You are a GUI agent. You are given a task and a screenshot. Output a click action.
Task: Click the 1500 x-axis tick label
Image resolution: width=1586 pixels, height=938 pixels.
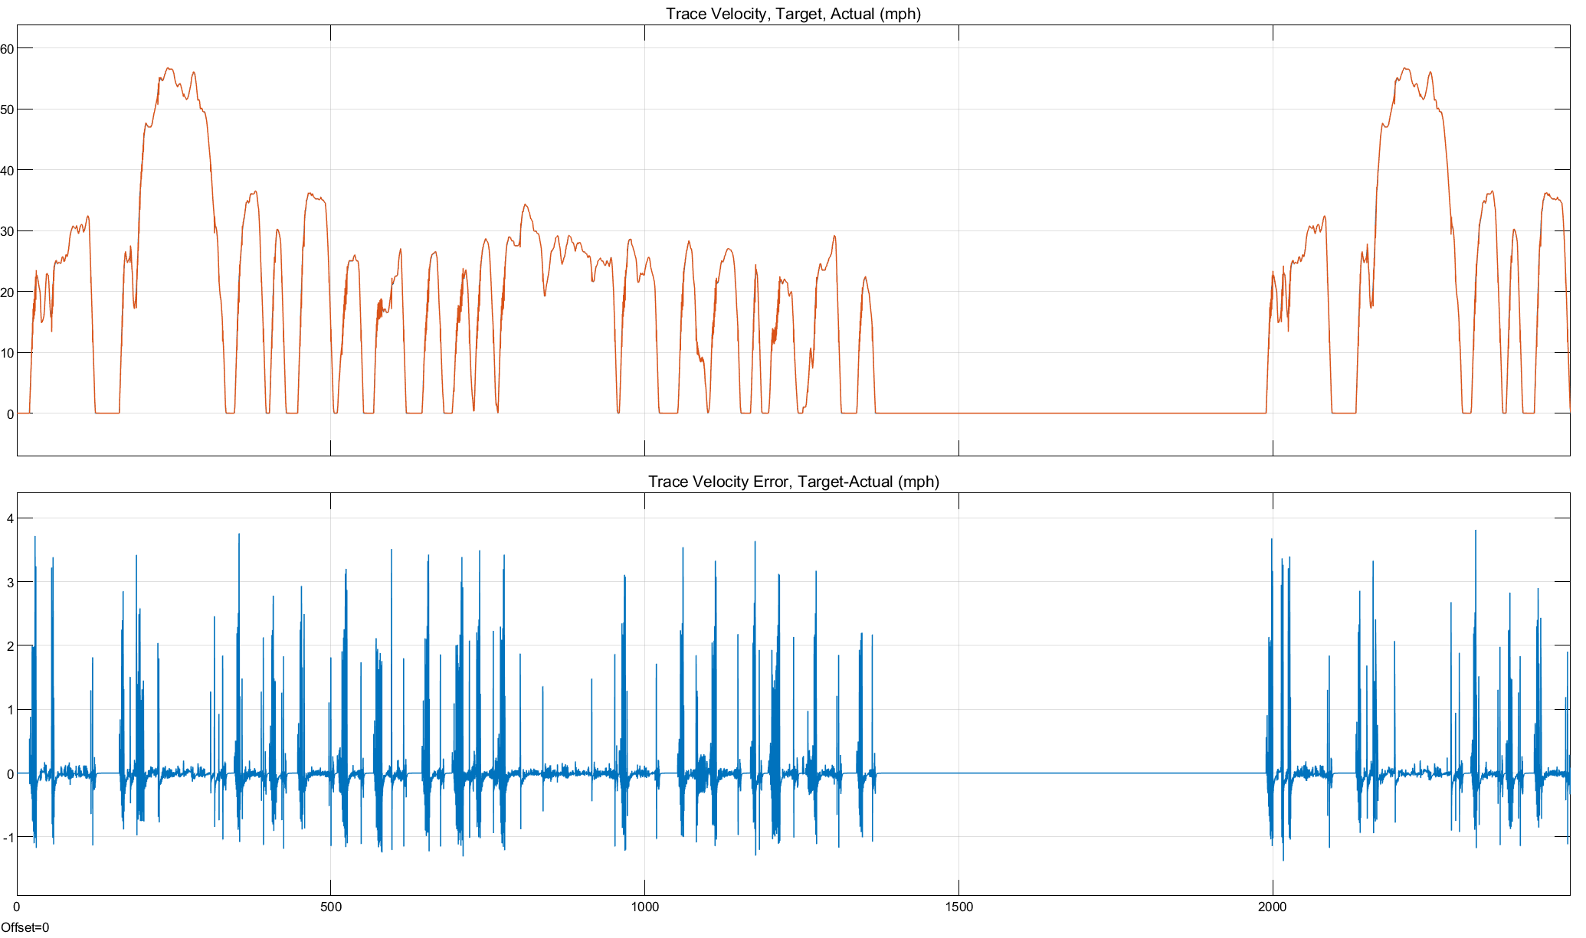click(x=958, y=907)
